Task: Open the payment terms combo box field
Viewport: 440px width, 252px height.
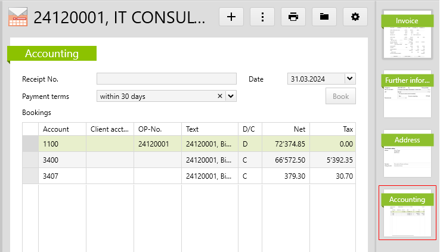Action: pyautogui.click(x=155, y=95)
